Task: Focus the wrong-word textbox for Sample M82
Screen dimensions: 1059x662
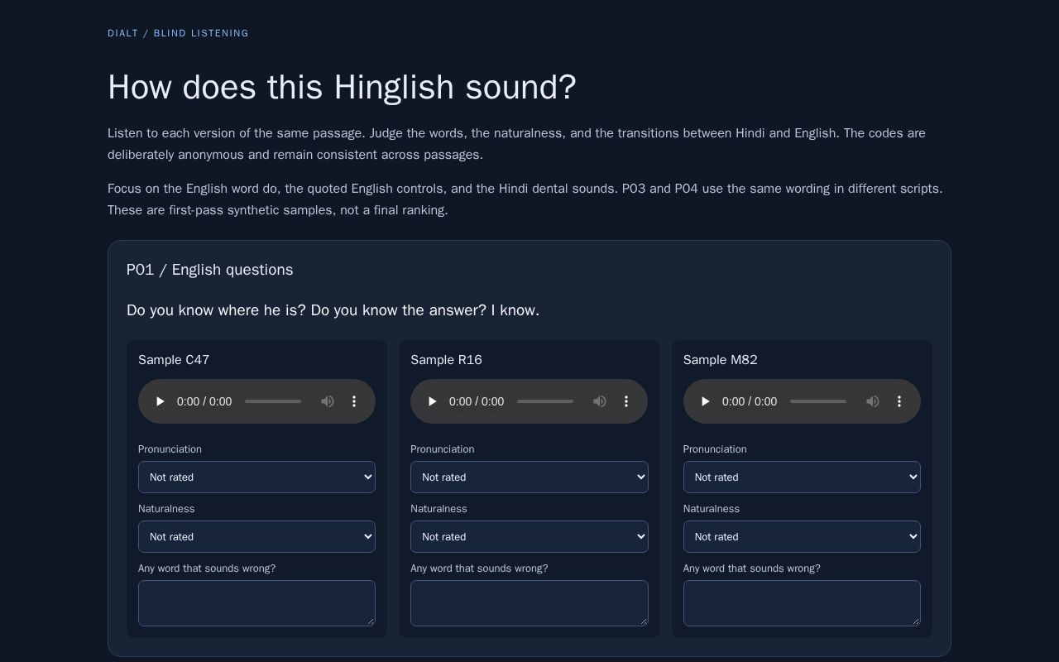Action: (x=802, y=603)
